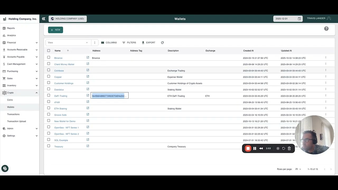Open the Holding Company (USD) selector
Screen dimensions: 338x190
point(68,19)
